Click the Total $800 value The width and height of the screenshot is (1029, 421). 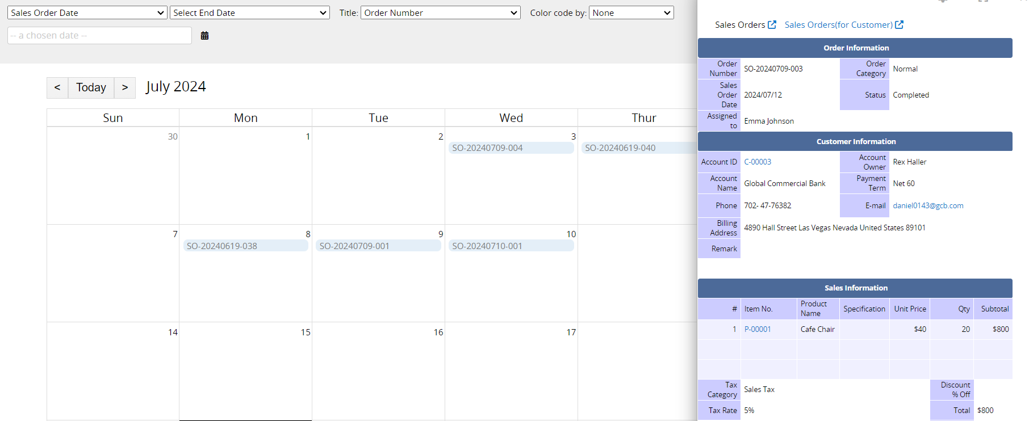(x=985, y=410)
